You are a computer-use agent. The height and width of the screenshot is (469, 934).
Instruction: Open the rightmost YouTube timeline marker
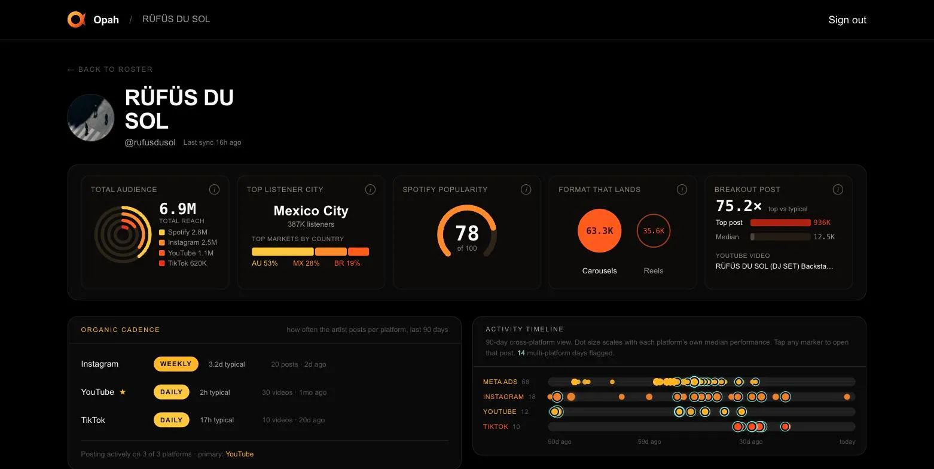coord(741,412)
